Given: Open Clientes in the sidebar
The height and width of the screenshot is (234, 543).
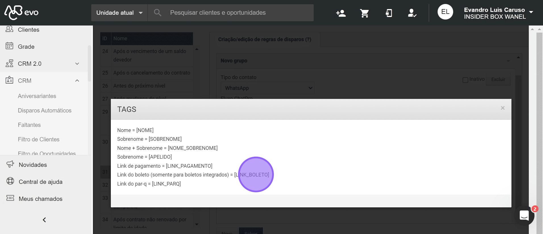Looking at the screenshot, I should click(x=28, y=30).
